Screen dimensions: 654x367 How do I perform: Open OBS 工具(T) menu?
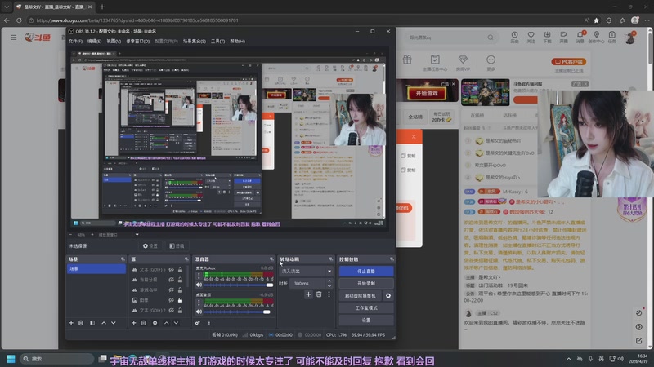[x=217, y=42]
